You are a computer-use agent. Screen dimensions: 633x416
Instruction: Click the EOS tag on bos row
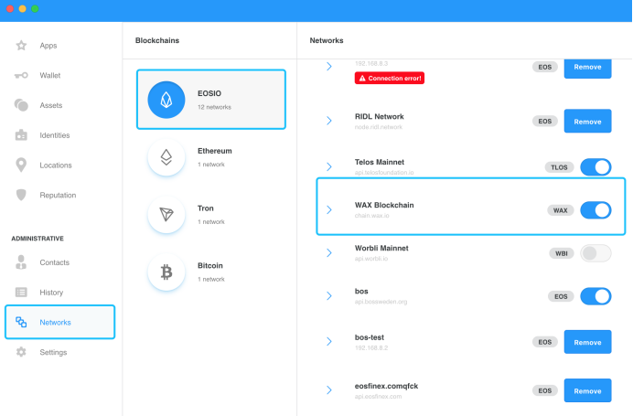pos(561,296)
